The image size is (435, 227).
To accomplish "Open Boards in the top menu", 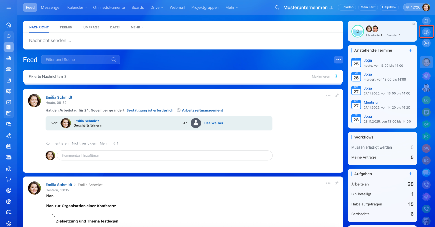I will tap(138, 7).
